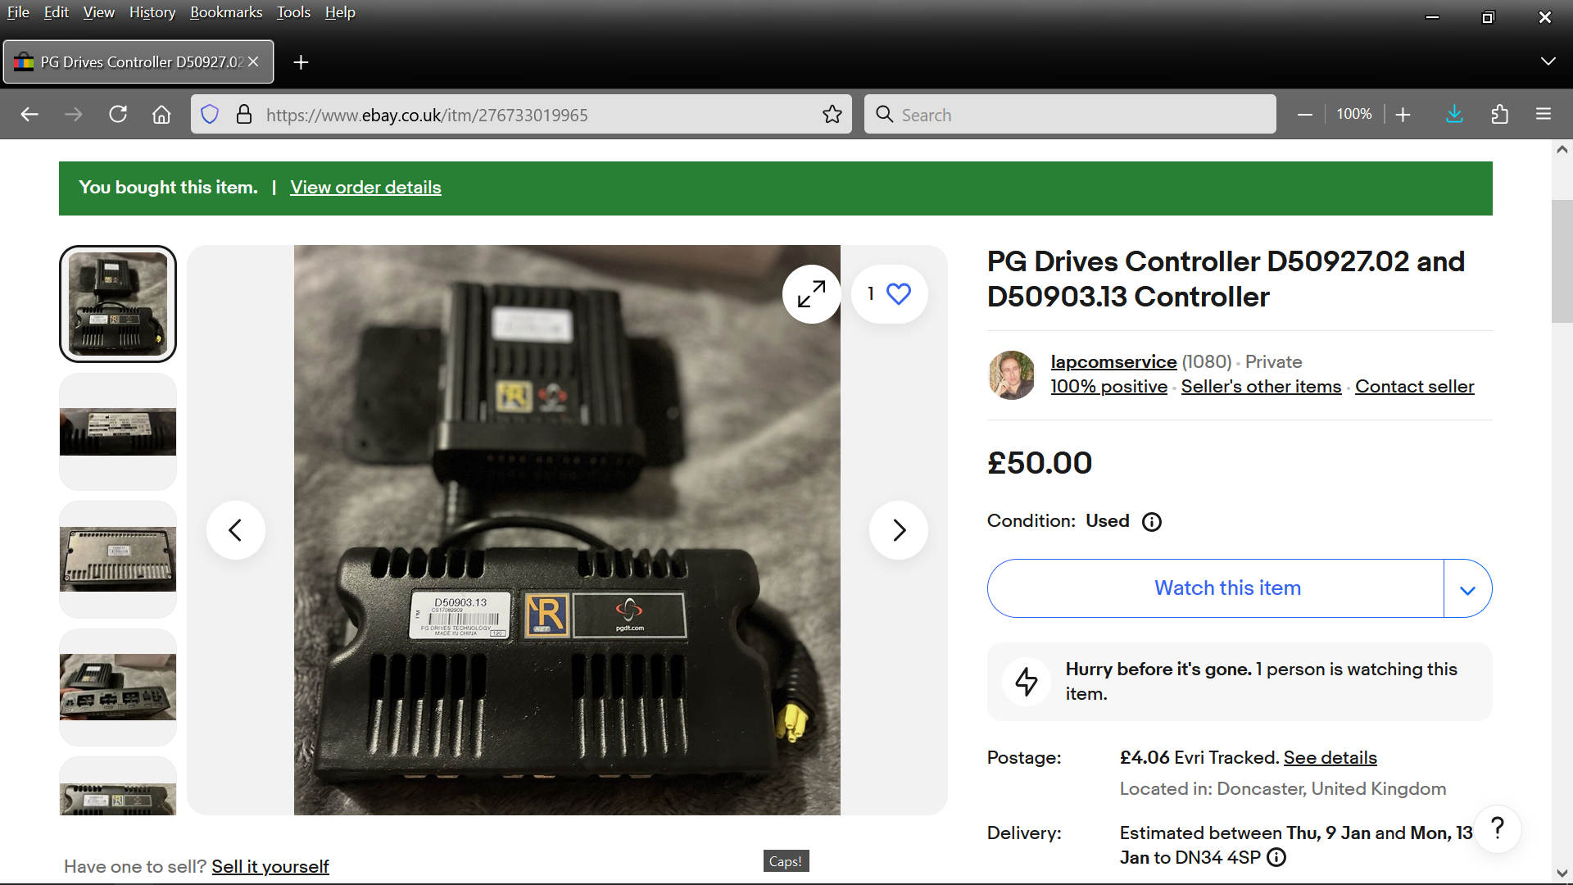
Task: Open condition info circle icon
Action: click(1151, 522)
